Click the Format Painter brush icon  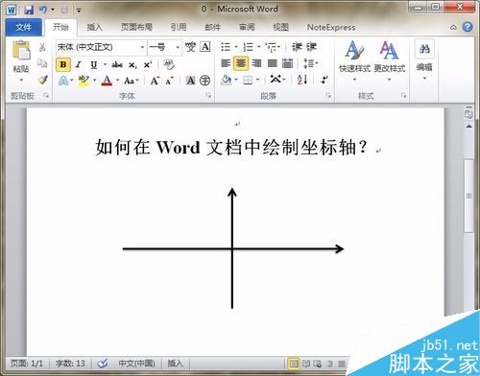click(42, 80)
